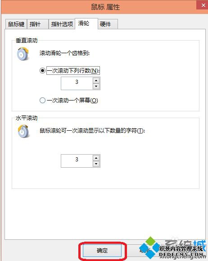Close the 鼠标 属性 dialog

pos(203,5)
